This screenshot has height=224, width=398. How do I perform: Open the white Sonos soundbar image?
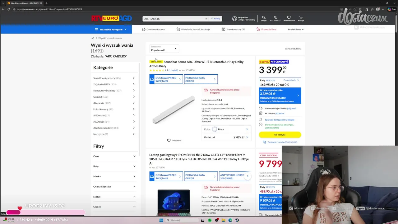(174, 110)
